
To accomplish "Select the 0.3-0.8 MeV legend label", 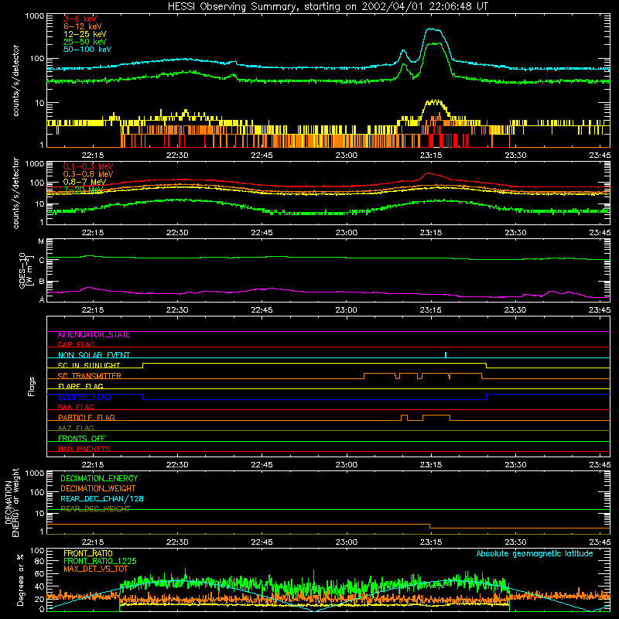I will [88, 174].
